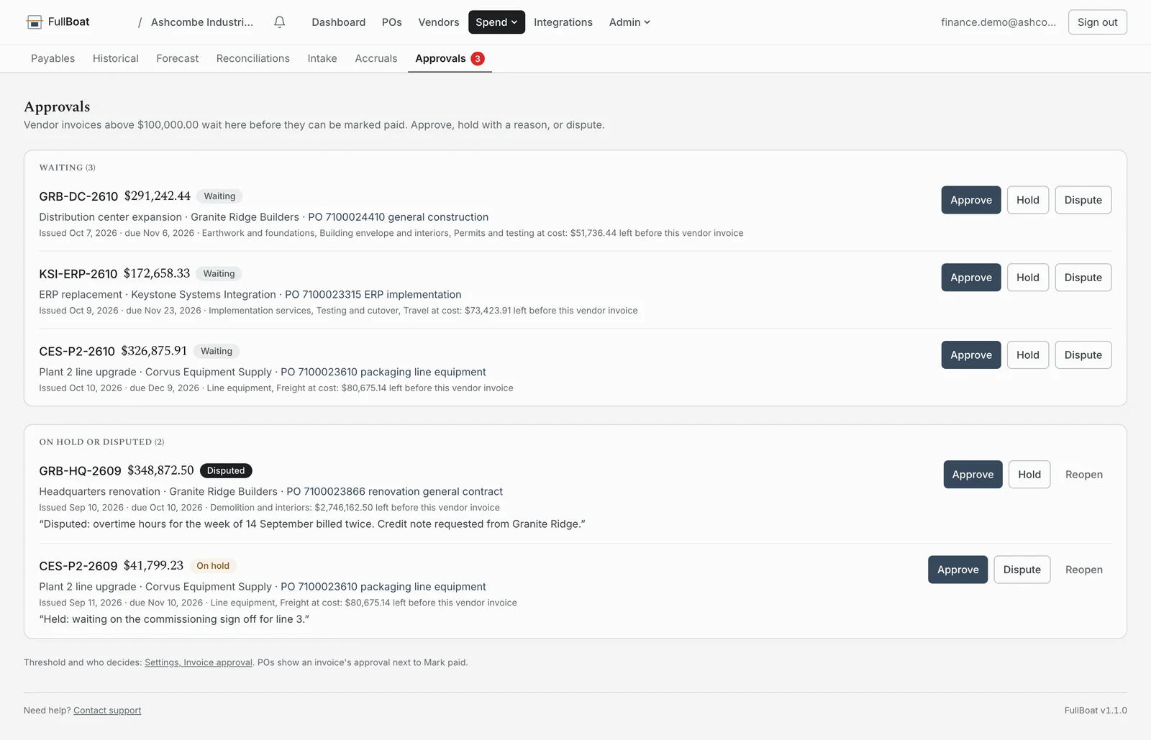
Task: Click the Approvals count badge 3
Action: point(478,59)
